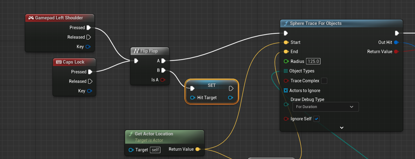Select the Caps Lock node title
The width and height of the screenshot is (415, 159).
pyautogui.click(x=74, y=62)
